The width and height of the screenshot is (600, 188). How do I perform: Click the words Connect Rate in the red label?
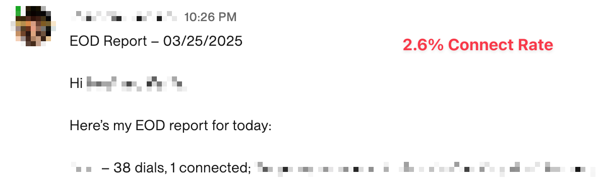click(x=501, y=45)
